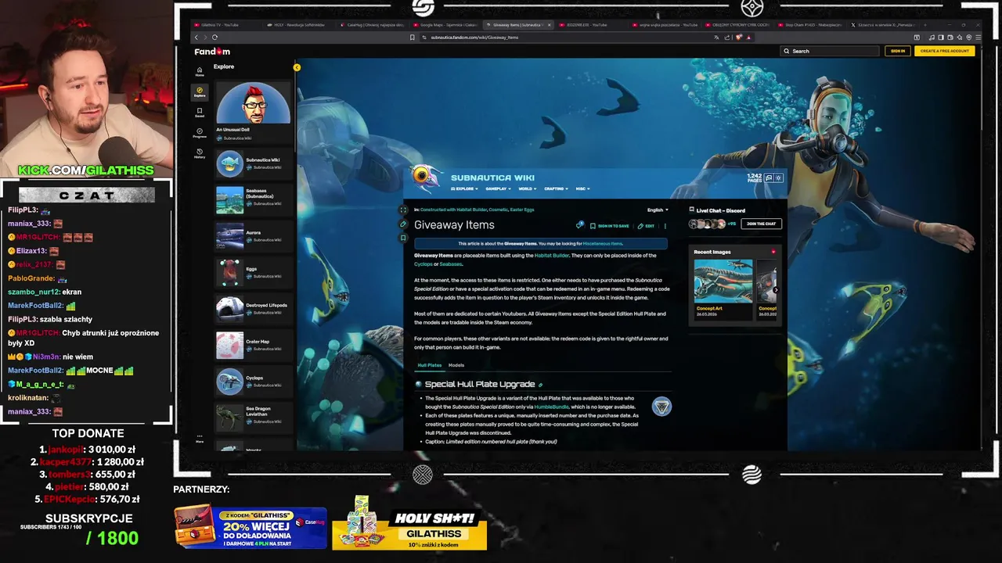Click the pencil edit icon left of article
The image size is (1002, 563).
403,224
